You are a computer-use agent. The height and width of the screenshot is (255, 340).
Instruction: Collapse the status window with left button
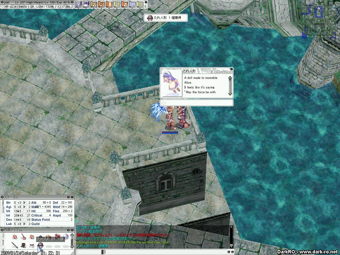click(x=2, y=197)
